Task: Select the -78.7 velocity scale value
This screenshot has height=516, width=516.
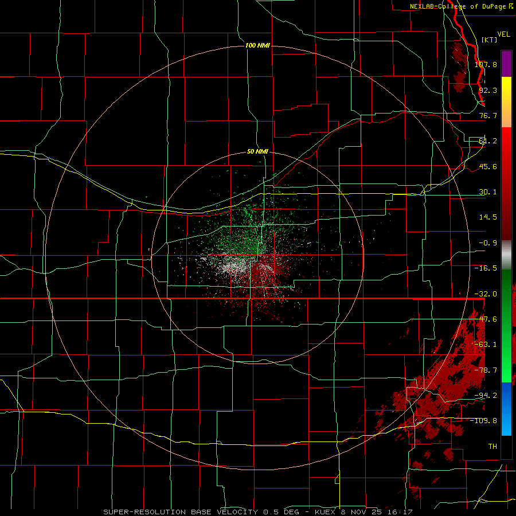Action: pos(486,370)
